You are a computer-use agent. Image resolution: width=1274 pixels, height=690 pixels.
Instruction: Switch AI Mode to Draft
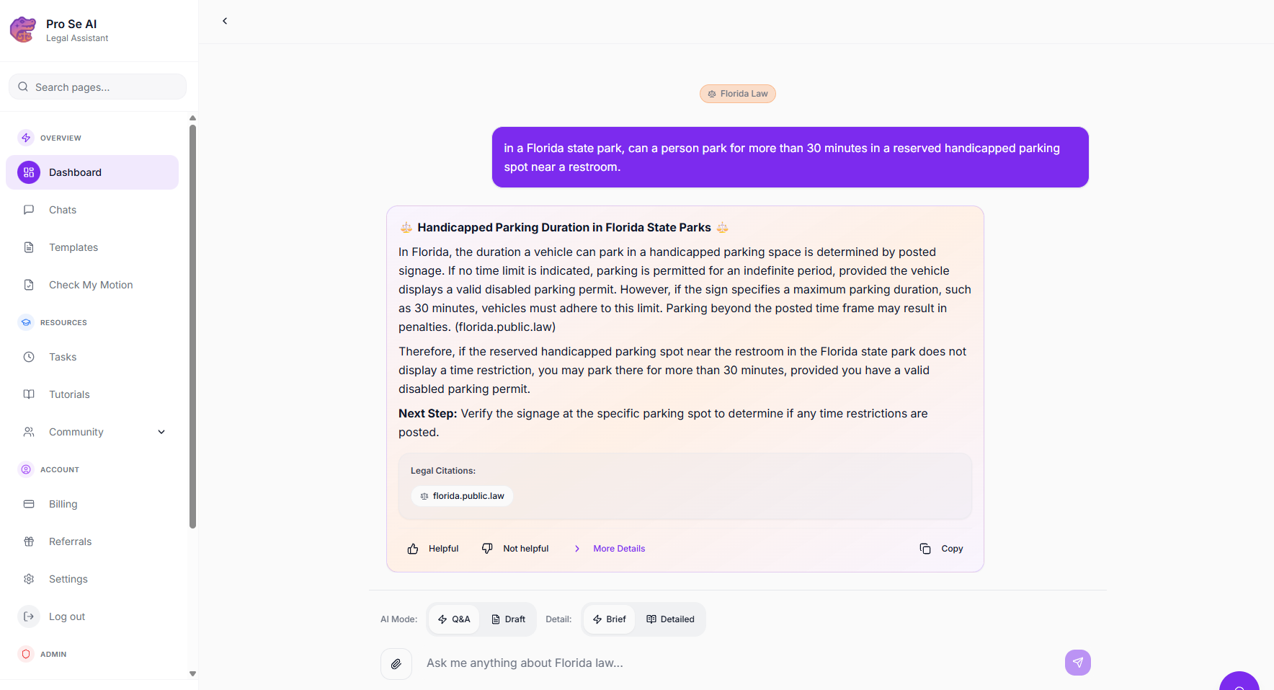509,619
